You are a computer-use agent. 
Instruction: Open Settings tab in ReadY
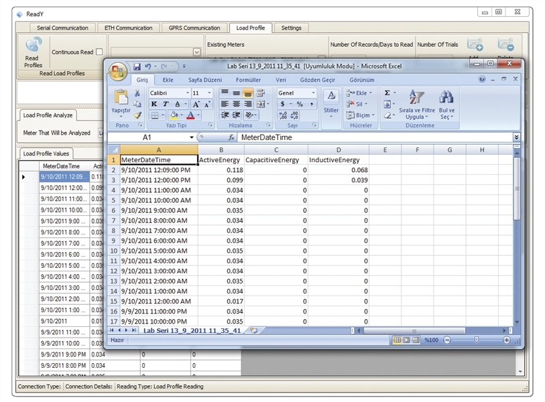click(x=291, y=27)
